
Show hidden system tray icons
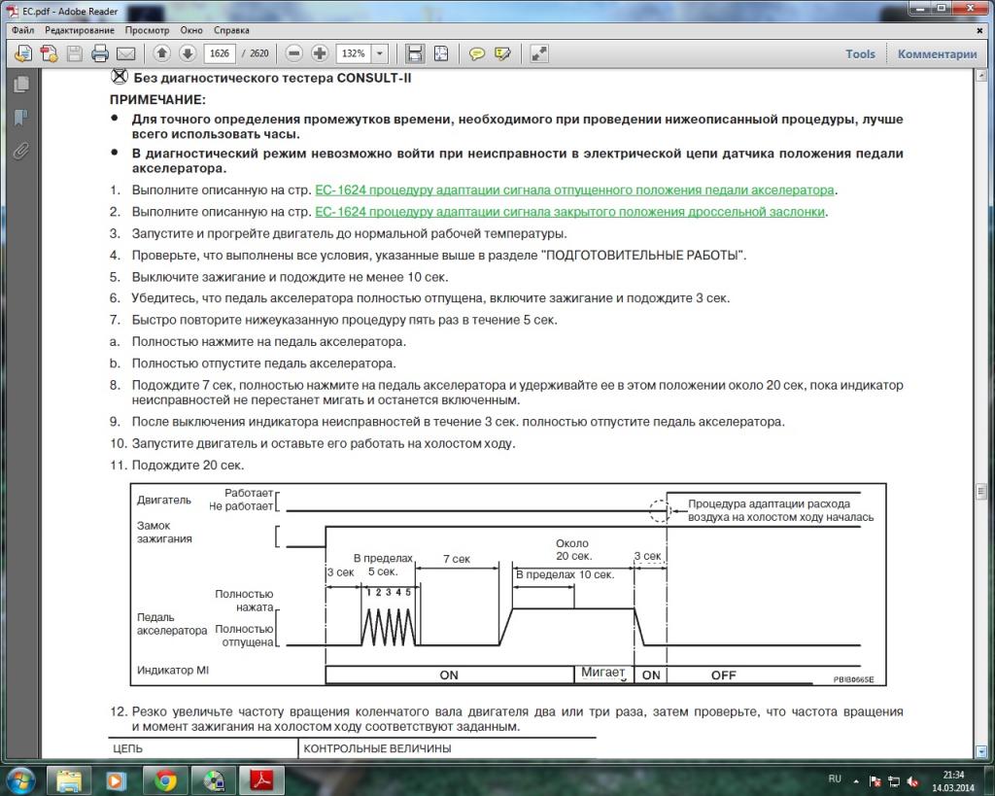pyautogui.click(x=856, y=780)
